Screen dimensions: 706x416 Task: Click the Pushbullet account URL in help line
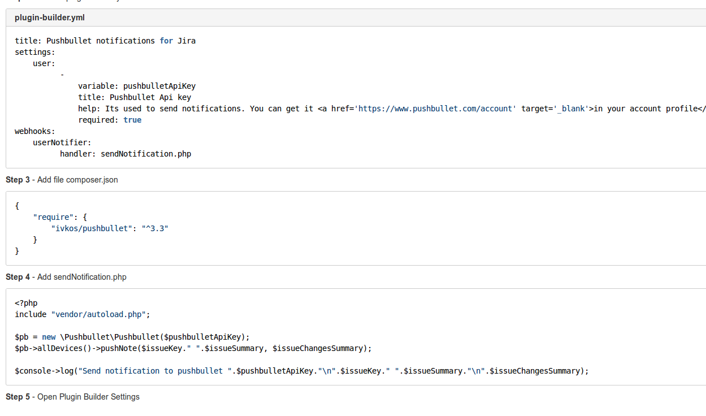(438, 109)
